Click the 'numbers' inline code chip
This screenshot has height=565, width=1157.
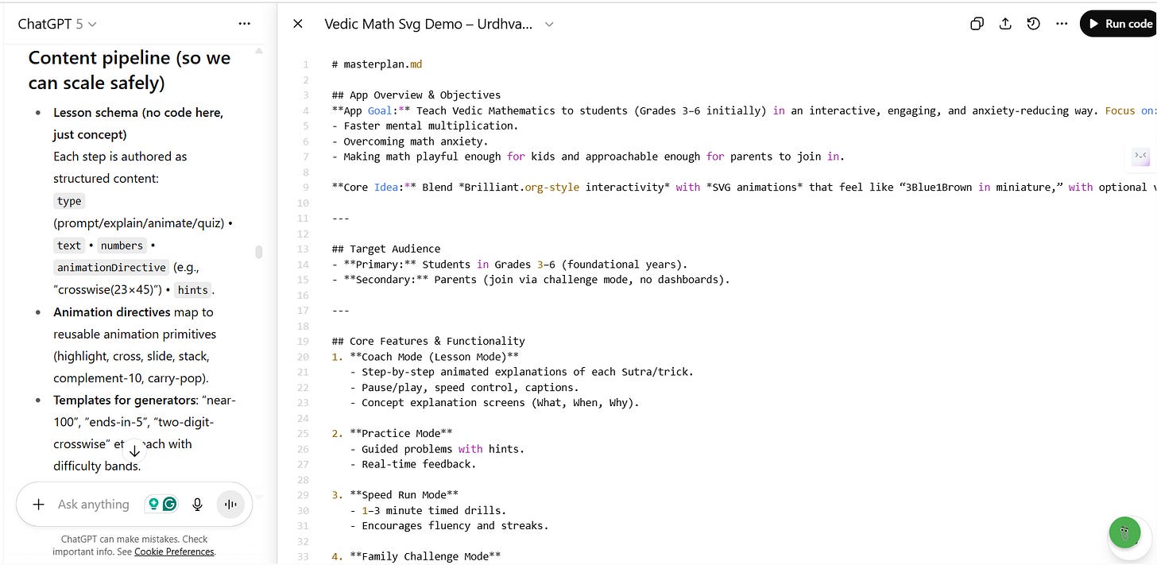pos(122,246)
